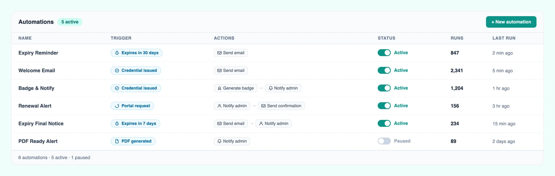Click the NAME column header
555x176 pixels.
pos(25,38)
